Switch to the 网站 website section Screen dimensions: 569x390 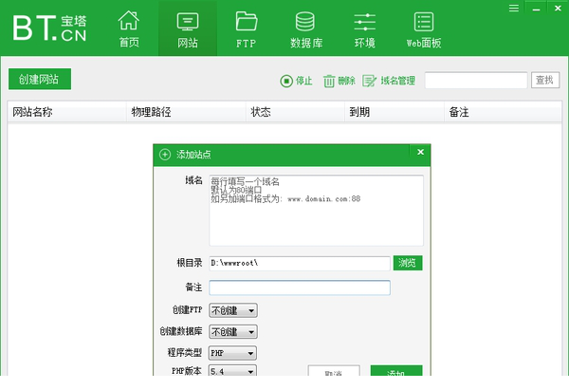click(x=188, y=29)
